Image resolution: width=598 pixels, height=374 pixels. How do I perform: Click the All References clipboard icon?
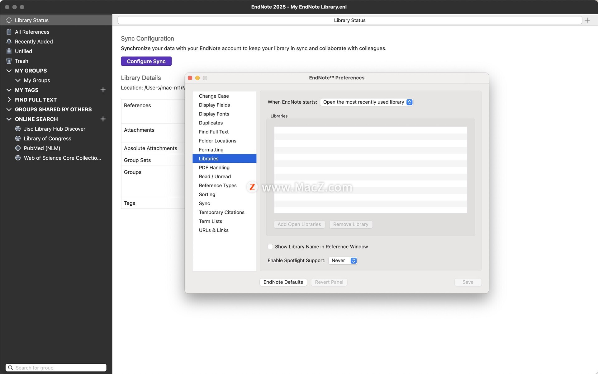[x=9, y=32]
